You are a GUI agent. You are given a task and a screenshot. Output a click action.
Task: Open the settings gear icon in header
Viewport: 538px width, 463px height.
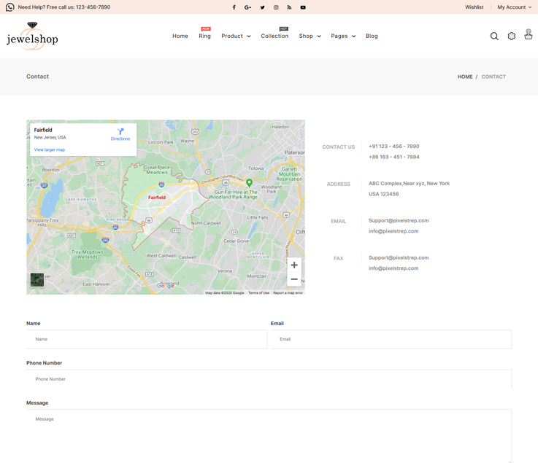pyautogui.click(x=512, y=36)
